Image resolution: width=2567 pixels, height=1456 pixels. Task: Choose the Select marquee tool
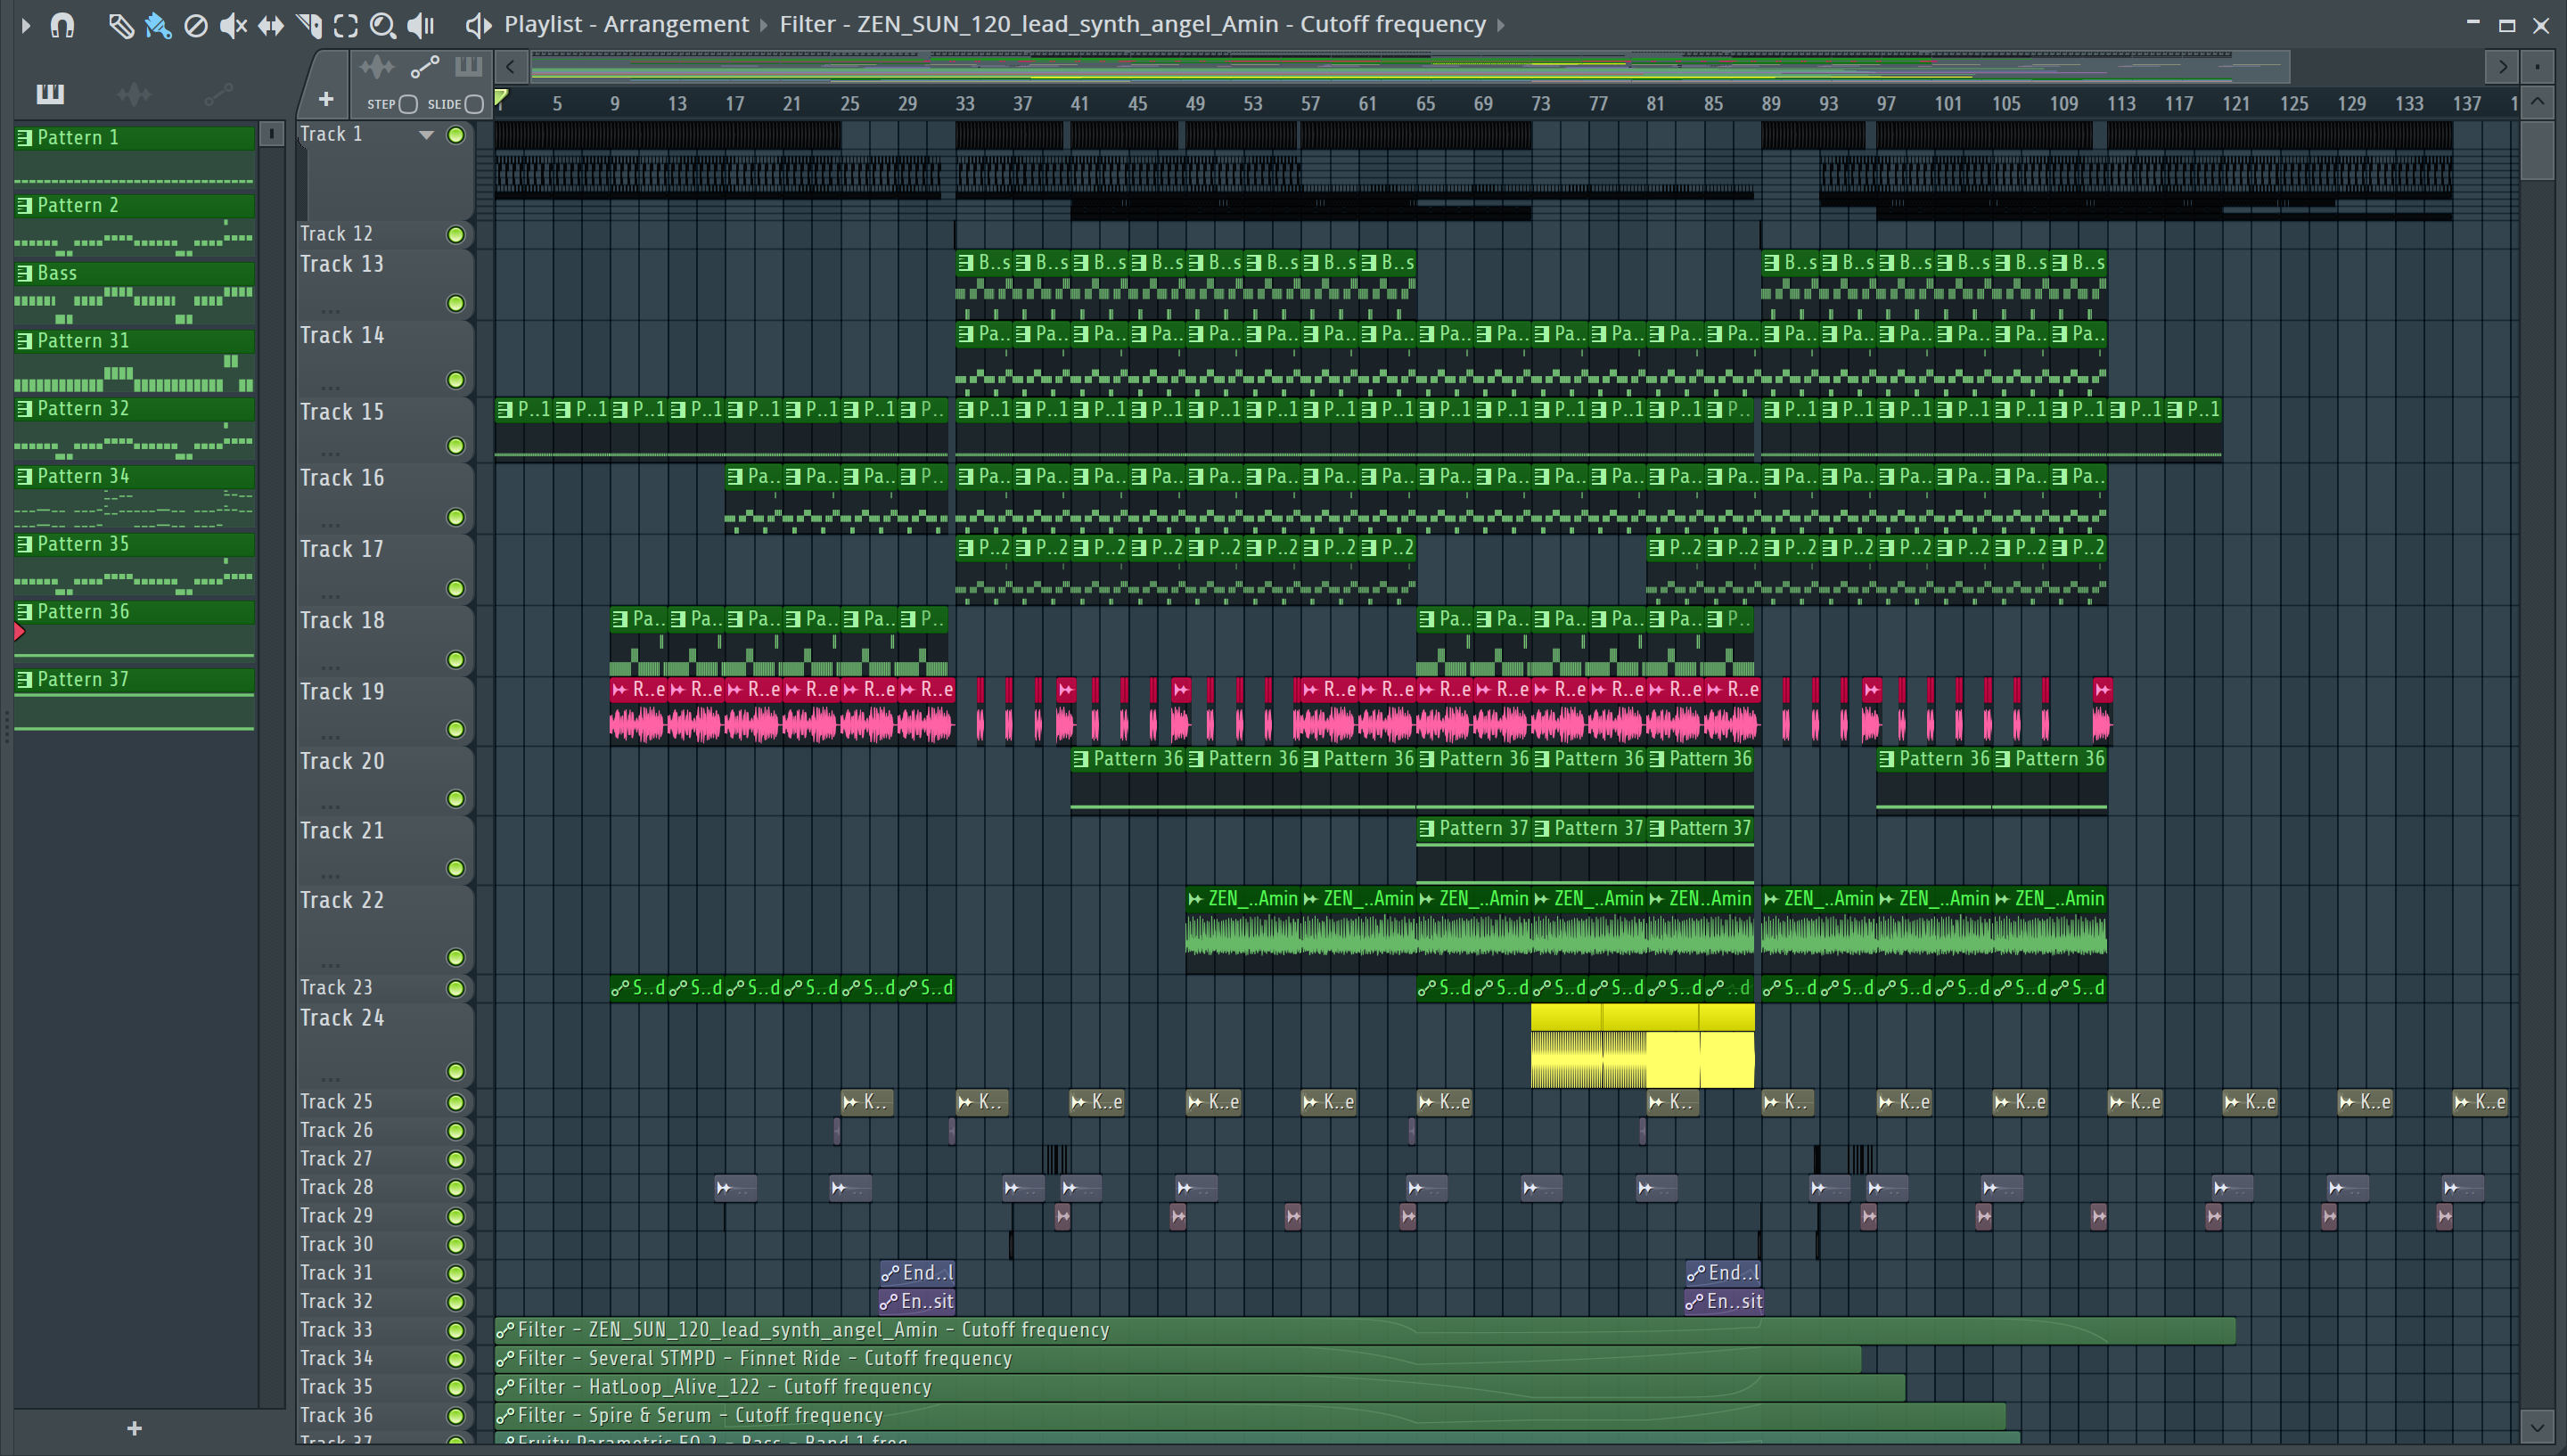[346, 25]
